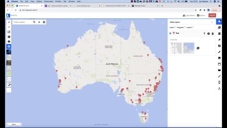Open the Admin account link

201,15
